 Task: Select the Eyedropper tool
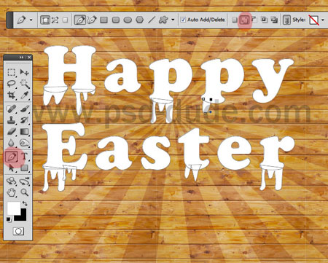(x=24, y=95)
